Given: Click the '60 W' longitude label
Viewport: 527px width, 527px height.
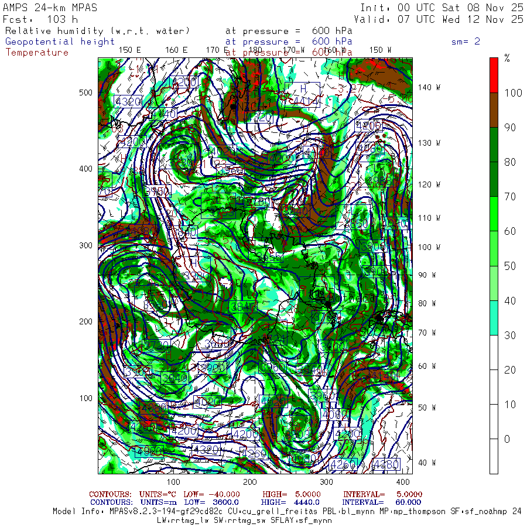Looking at the screenshot, I should pyautogui.click(x=427, y=366).
